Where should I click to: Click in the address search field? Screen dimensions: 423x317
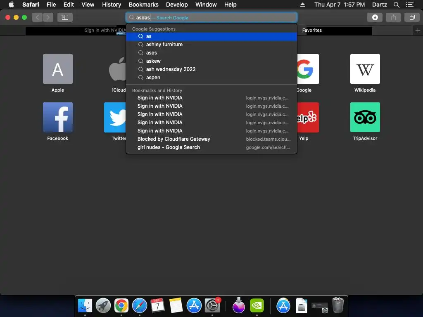click(211, 17)
